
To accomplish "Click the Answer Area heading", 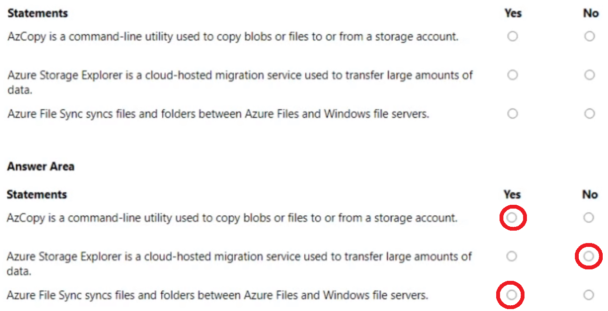I will (x=40, y=166).
